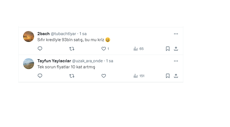Open the @uzak_ara_onde handle link
Image resolution: width=230 pixels, height=127 pixels.
click(87, 61)
